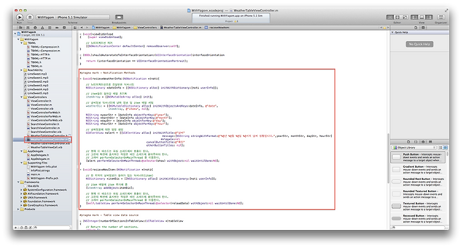Open AppDelegate.m

38,159
